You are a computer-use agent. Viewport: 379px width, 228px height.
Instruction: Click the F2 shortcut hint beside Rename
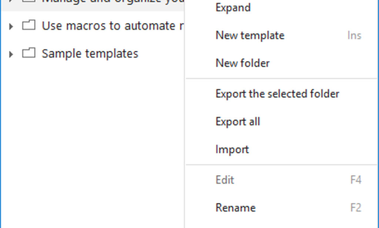click(356, 208)
